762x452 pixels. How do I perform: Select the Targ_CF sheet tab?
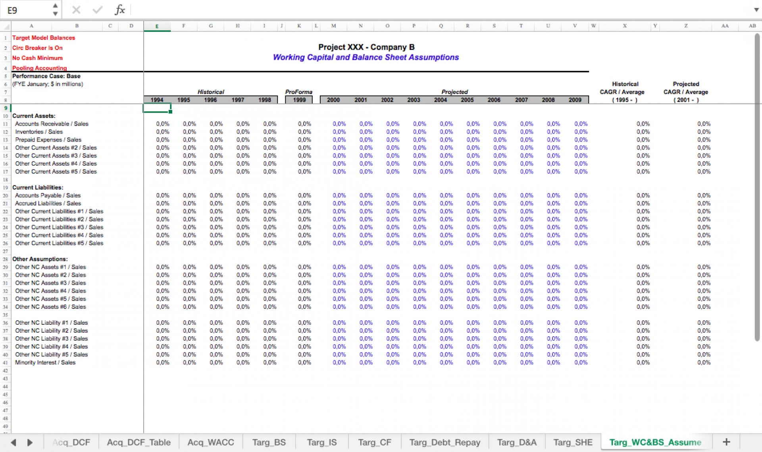(375, 442)
